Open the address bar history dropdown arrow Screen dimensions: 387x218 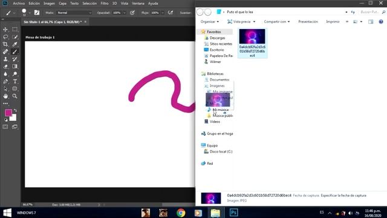(346, 12)
